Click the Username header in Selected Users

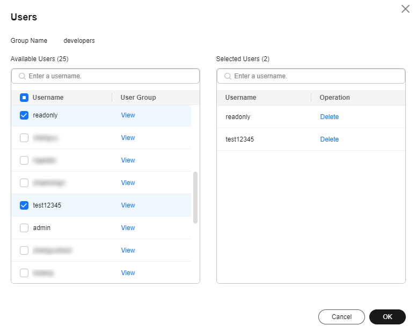coord(240,98)
